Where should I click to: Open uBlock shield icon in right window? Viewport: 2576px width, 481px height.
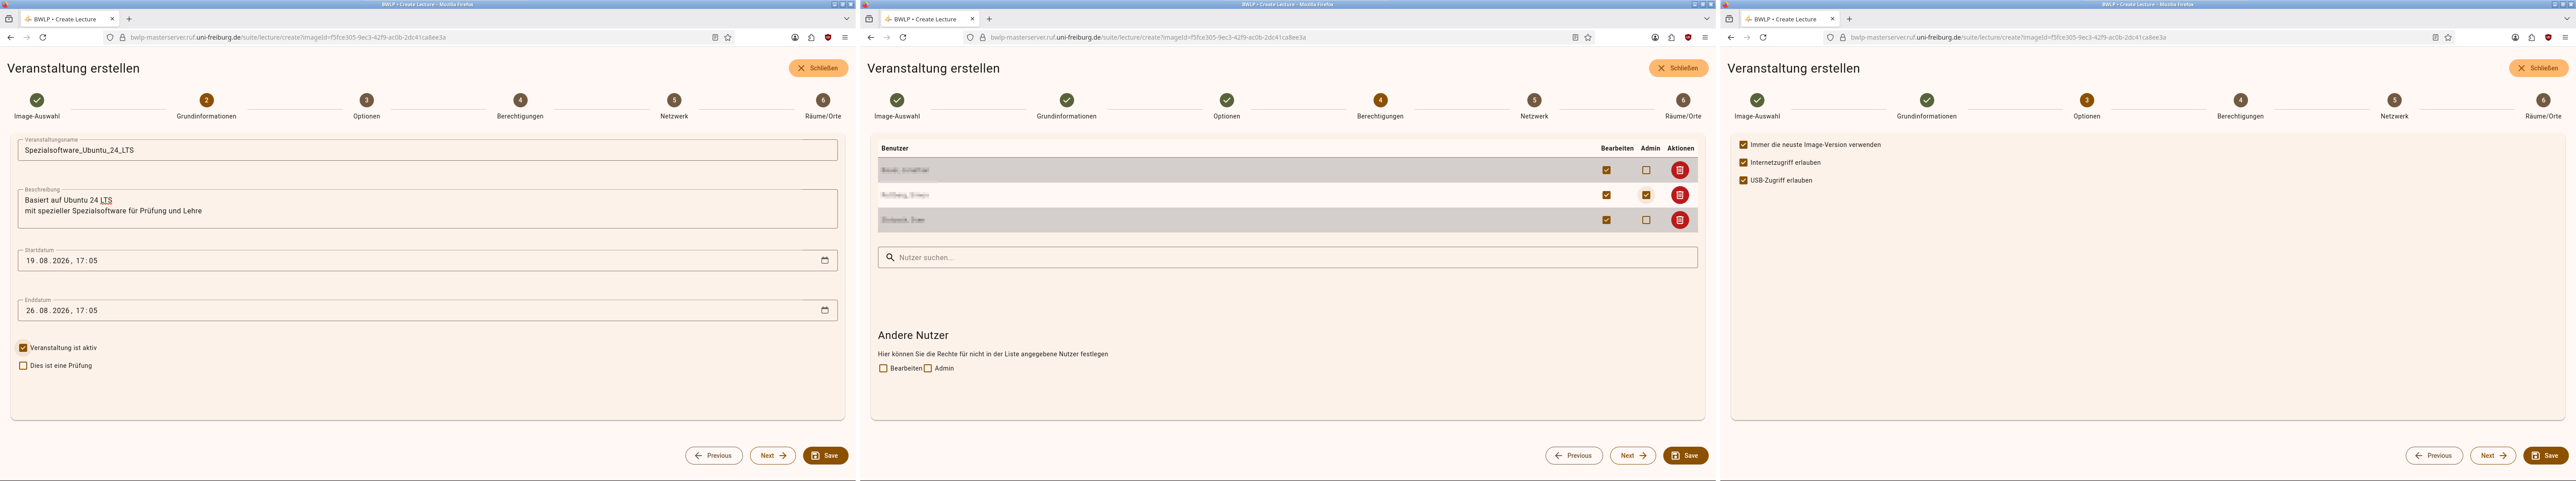(2548, 37)
